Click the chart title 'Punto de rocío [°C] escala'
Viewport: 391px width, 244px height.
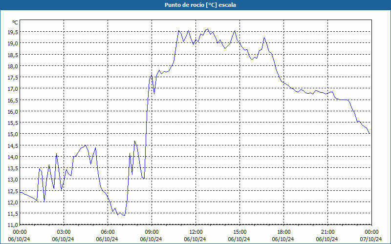[200, 5]
